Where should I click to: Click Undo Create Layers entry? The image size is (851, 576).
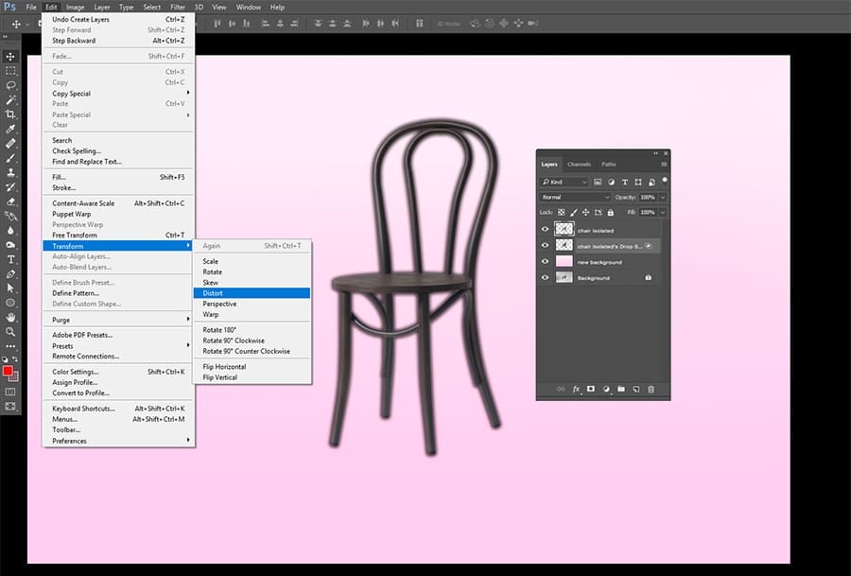click(118, 19)
